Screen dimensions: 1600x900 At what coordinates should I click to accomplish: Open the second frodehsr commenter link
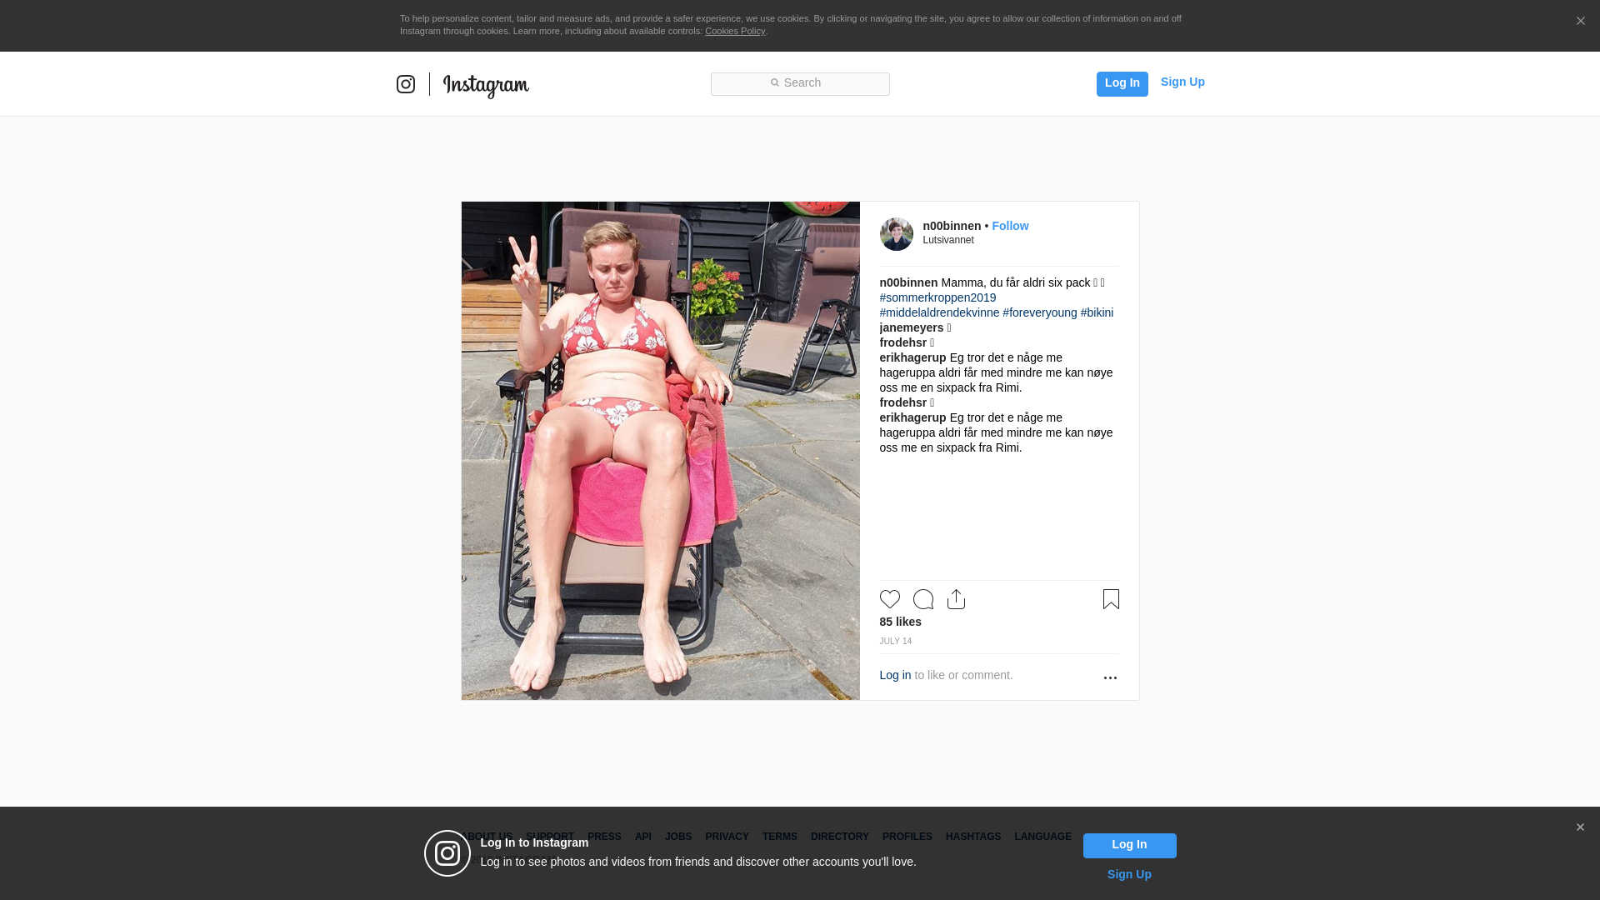coord(903,402)
